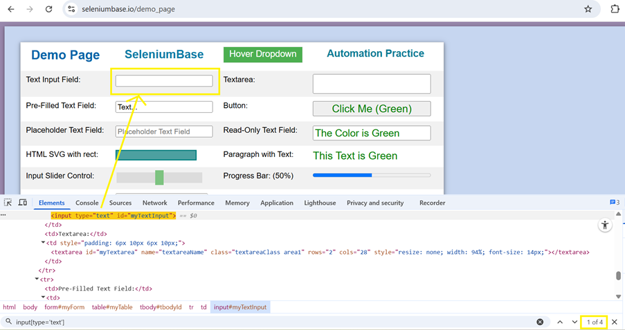Close the DevTools search bar
The width and height of the screenshot is (625, 330).
(x=614, y=322)
